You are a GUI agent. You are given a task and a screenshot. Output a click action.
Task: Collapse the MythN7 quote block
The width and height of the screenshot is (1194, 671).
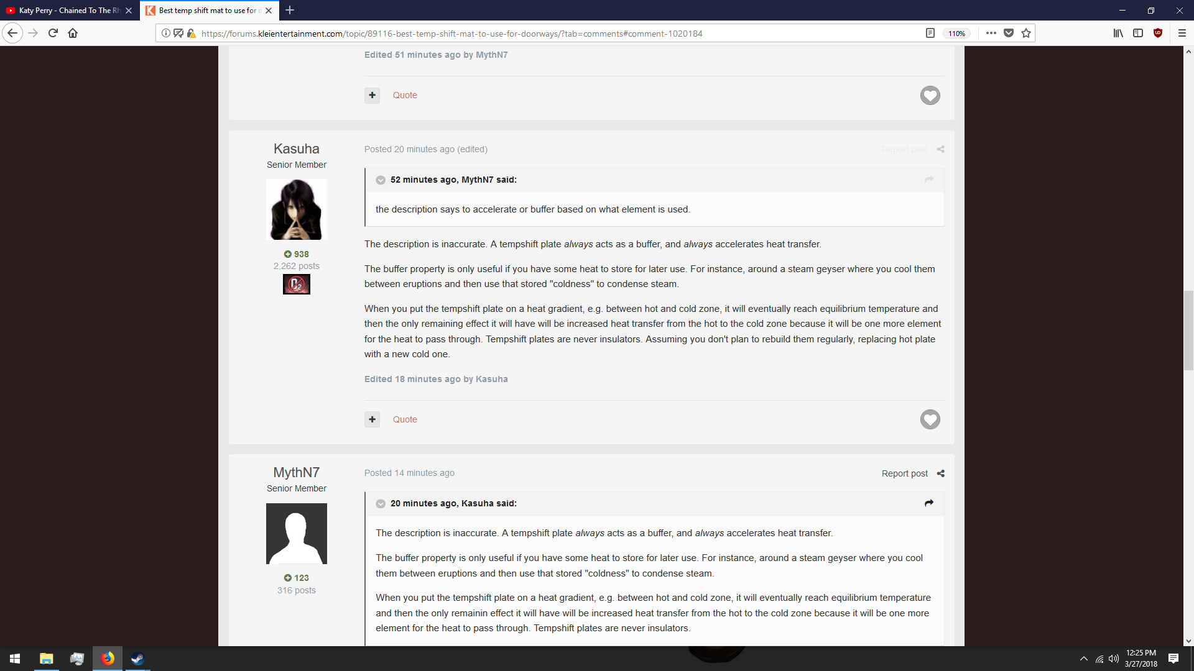(x=381, y=180)
